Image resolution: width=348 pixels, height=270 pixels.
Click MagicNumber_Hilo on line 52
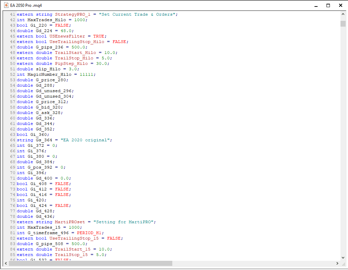pyautogui.click(x=49, y=74)
